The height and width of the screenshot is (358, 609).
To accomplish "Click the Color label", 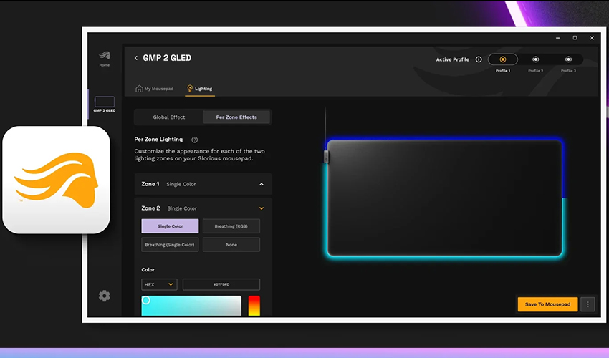I will pos(148,269).
